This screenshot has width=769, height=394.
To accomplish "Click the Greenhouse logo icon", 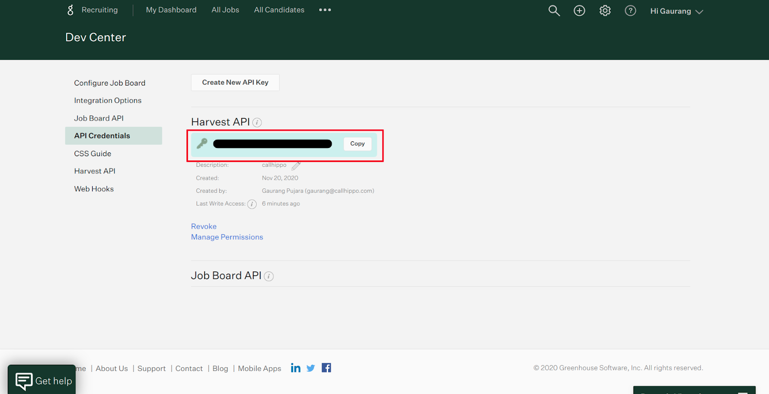I will (71, 10).
